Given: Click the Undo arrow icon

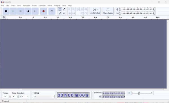Looking at the screenshot, I should tap(82, 13).
